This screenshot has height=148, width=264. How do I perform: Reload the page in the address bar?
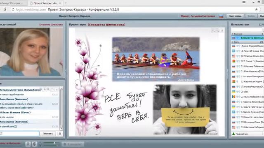pyautogui.click(x=13, y=9)
